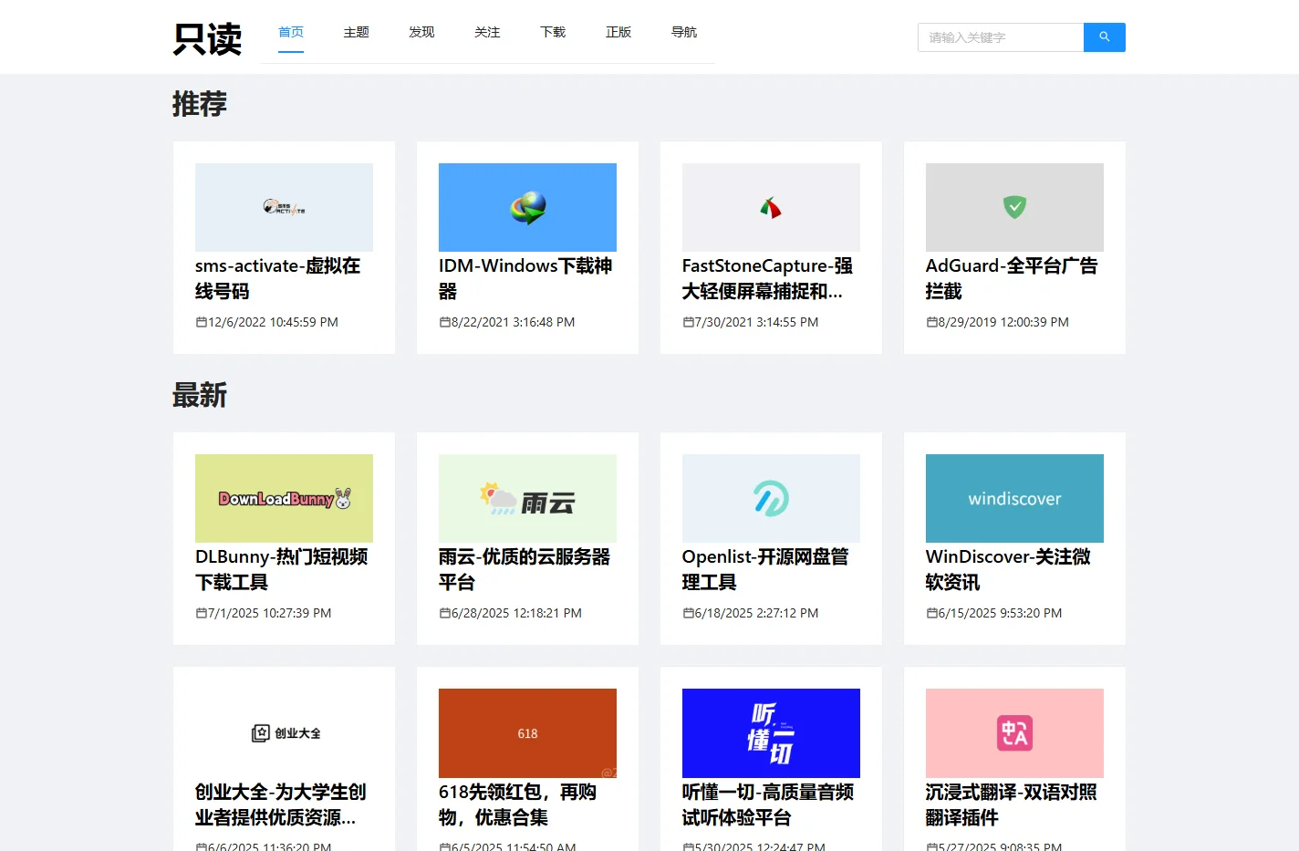Image resolution: width=1299 pixels, height=851 pixels.
Task: Open the blue 听懂一切 thumbnail image
Action: coord(771,733)
